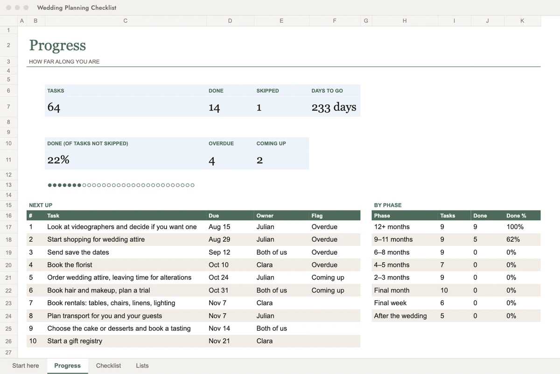This screenshot has height=374, width=560.
Task: Open the Checklist sheet tab
Action: 108,366
